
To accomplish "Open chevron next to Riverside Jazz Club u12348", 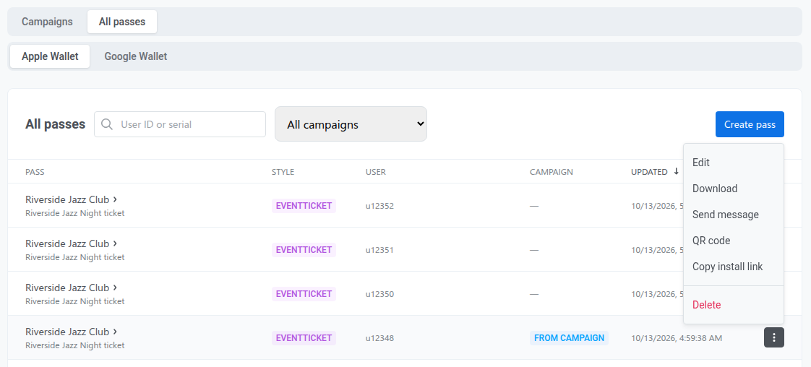I will click(116, 332).
